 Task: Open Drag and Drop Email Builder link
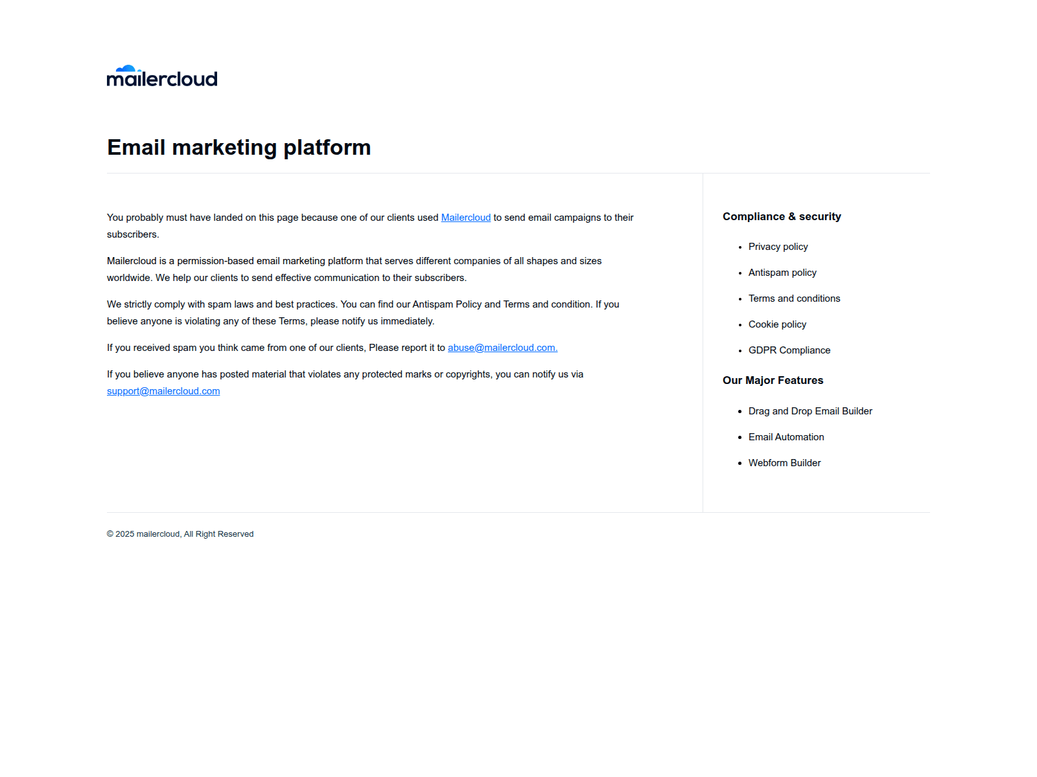tap(810, 411)
